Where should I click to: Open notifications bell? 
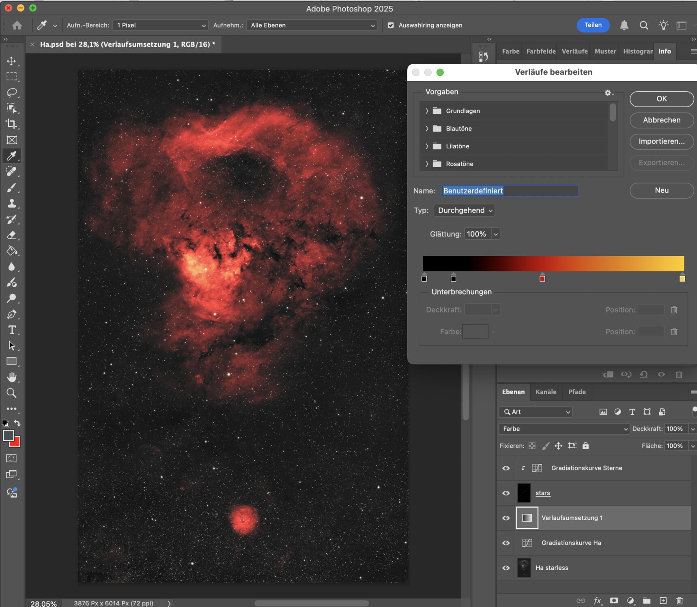pyautogui.click(x=624, y=25)
